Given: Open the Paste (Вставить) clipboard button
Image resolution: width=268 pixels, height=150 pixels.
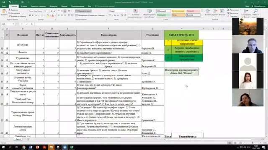Looking at the screenshot, I should 4,12.
